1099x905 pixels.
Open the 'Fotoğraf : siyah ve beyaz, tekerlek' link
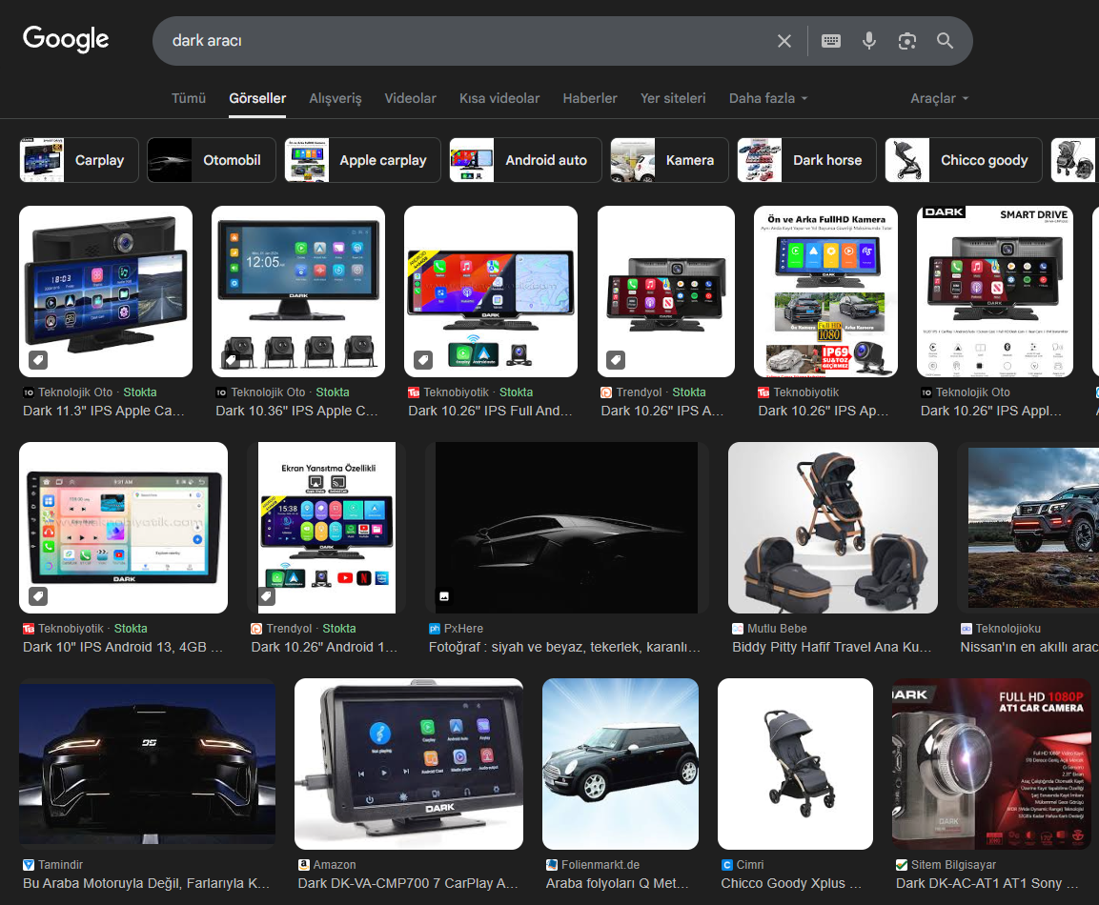click(564, 647)
